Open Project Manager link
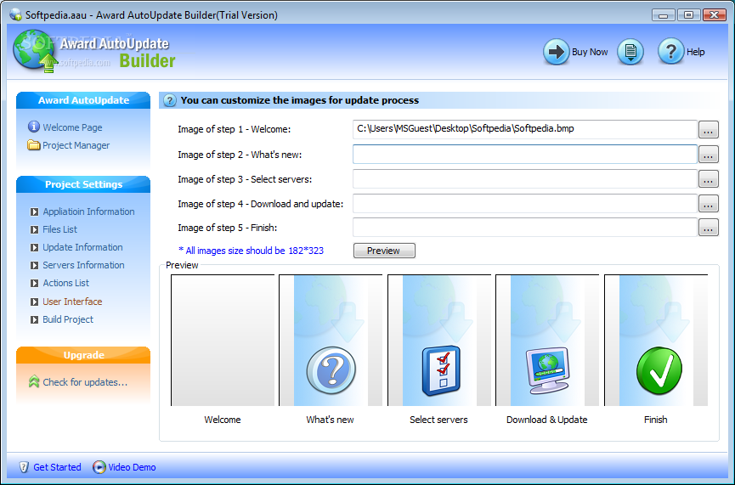 [x=76, y=145]
